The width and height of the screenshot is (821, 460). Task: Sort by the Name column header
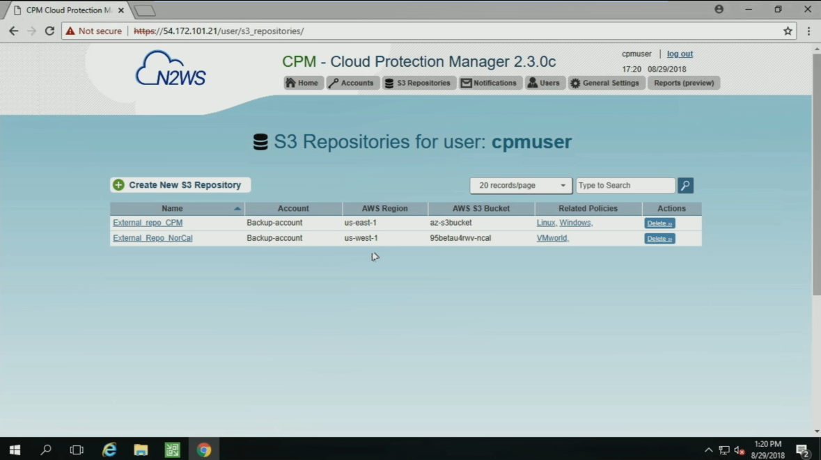point(172,208)
